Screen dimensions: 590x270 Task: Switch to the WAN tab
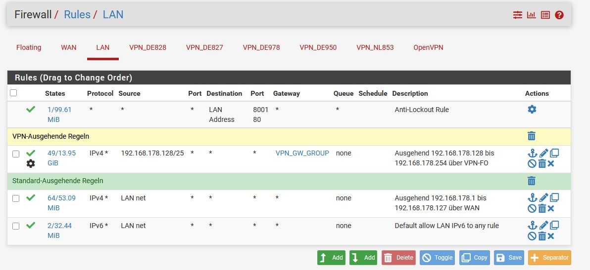click(x=68, y=47)
